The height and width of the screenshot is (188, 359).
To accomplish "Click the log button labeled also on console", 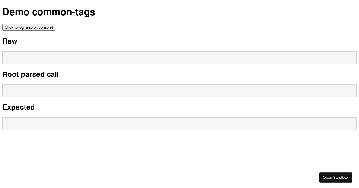I will coord(29,27).
